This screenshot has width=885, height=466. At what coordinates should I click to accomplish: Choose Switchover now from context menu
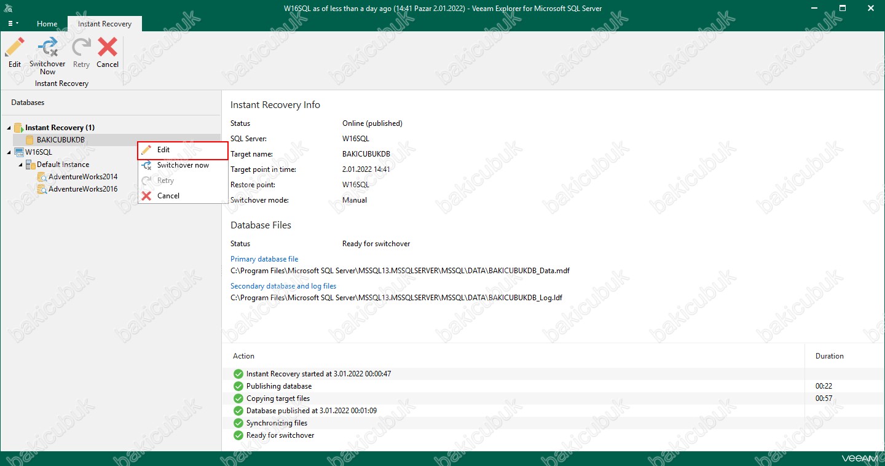(183, 165)
